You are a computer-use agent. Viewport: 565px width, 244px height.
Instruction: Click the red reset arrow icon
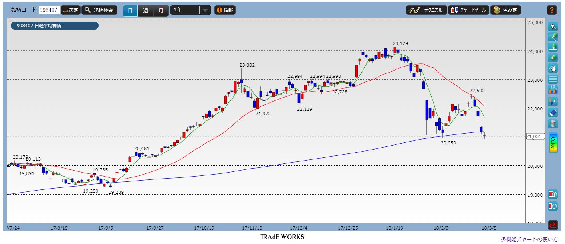click(553, 225)
